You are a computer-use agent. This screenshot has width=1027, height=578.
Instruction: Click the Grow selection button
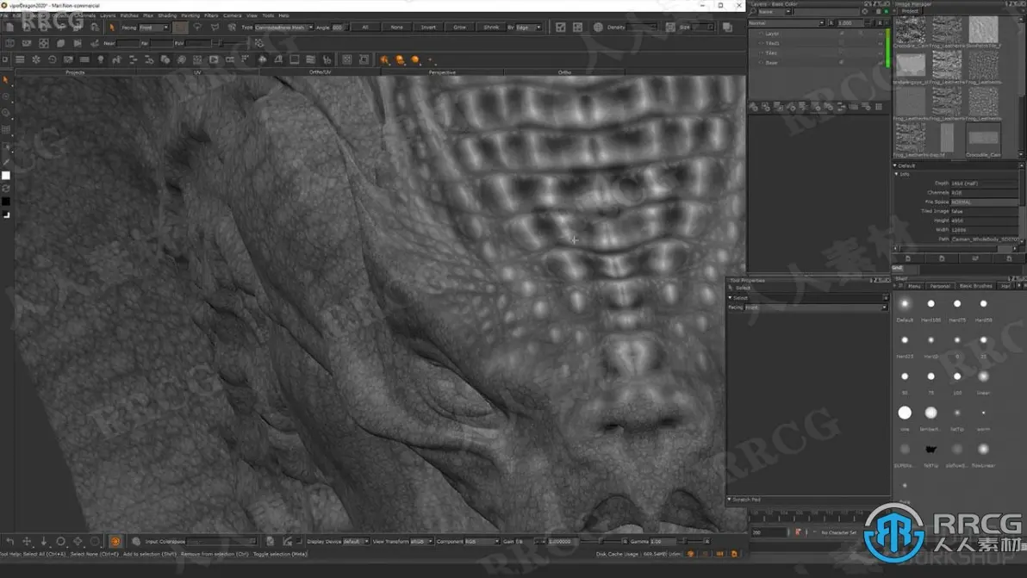[x=460, y=28]
